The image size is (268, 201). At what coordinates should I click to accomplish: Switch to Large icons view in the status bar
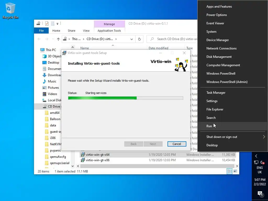point(235,171)
